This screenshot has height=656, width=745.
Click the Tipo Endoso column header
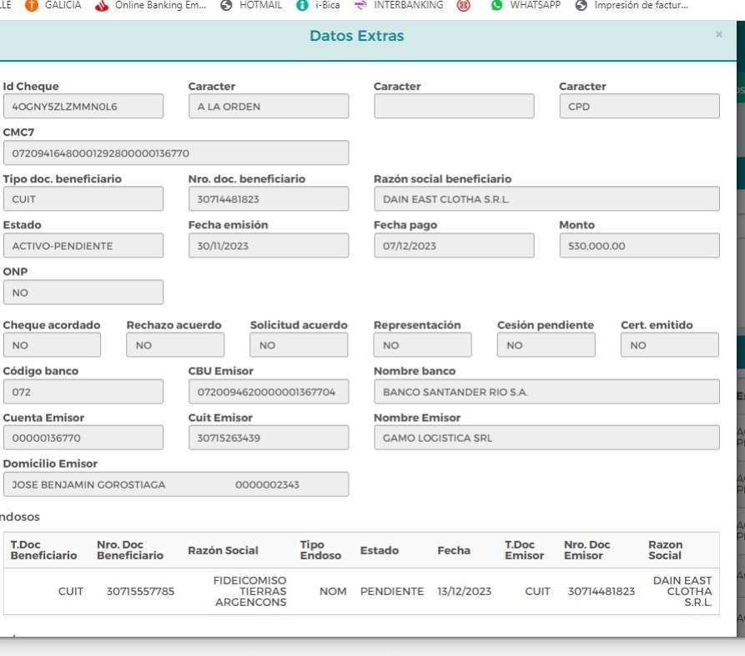click(320, 550)
